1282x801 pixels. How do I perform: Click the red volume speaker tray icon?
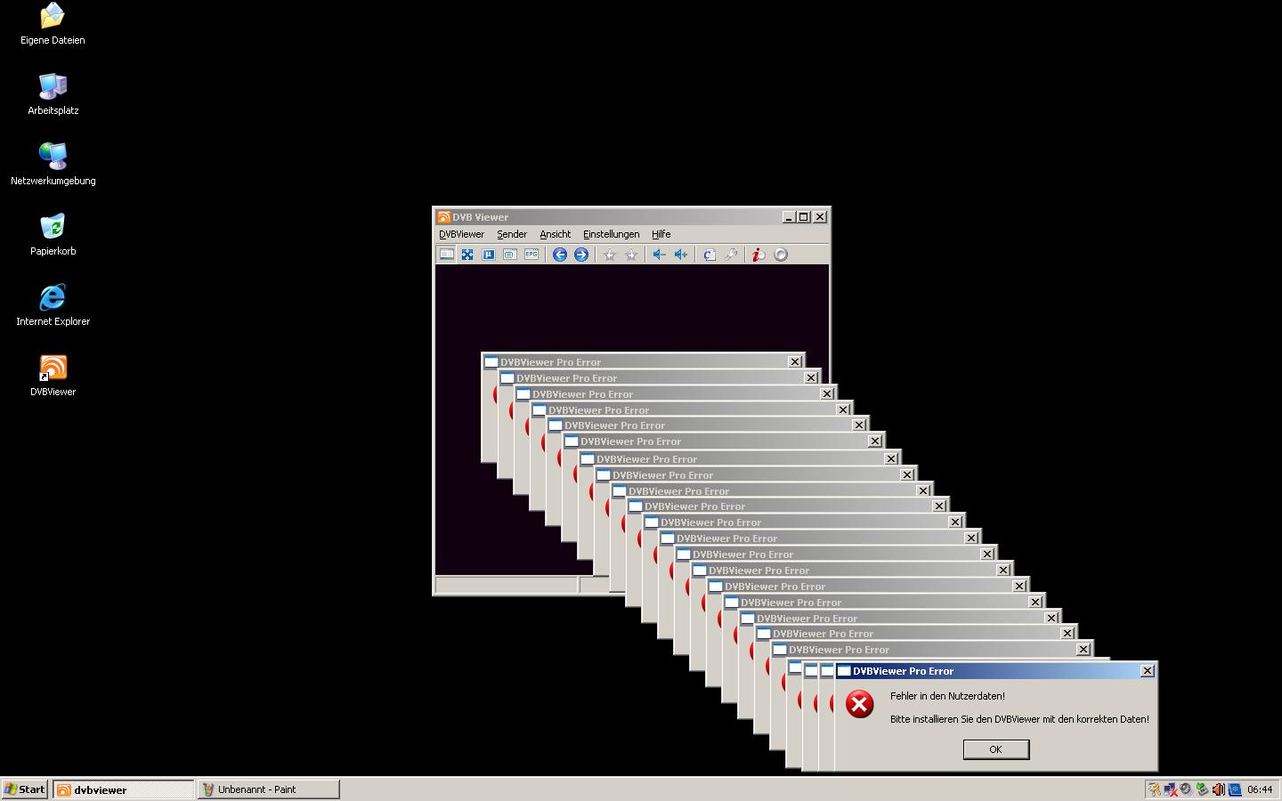tap(1218, 789)
